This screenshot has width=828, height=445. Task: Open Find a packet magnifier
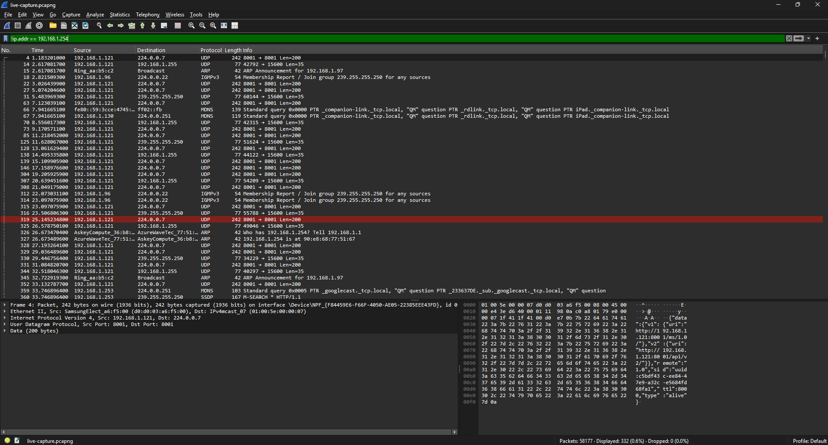(x=99, y=26)
